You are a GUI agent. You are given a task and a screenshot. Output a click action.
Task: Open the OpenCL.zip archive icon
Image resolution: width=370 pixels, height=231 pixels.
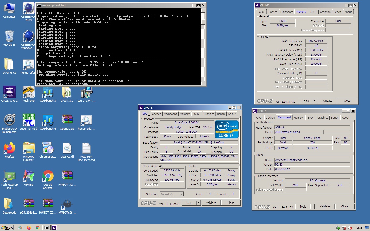(x=67, y=122)
